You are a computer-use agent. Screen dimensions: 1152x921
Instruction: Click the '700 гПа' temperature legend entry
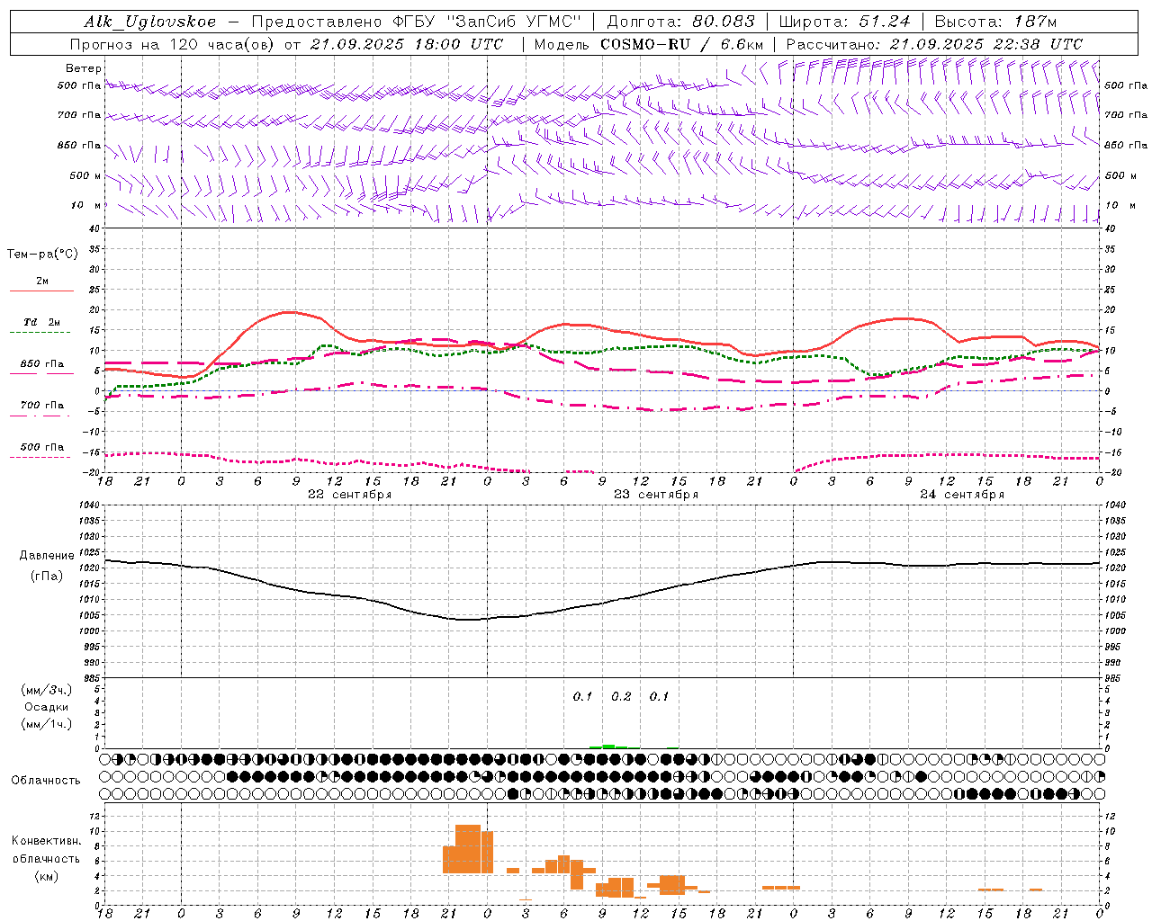[x=42, y=405]
